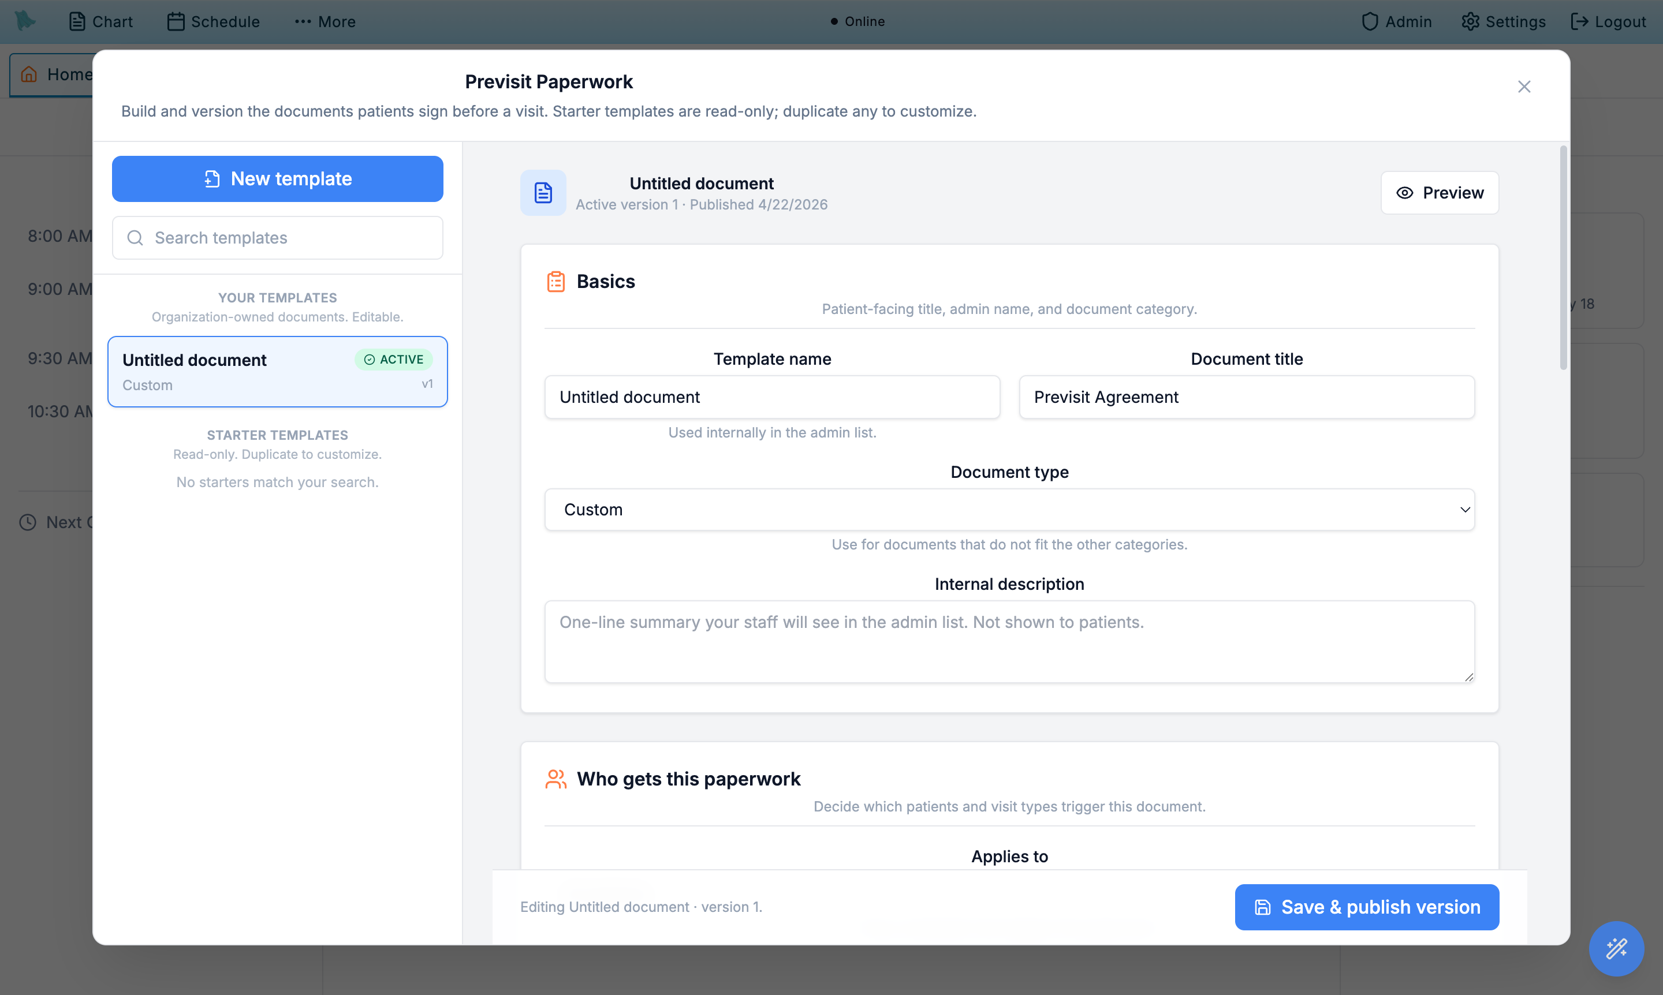Click the 'YOUR TEMPLATES' heading

[x=278, y=298]
